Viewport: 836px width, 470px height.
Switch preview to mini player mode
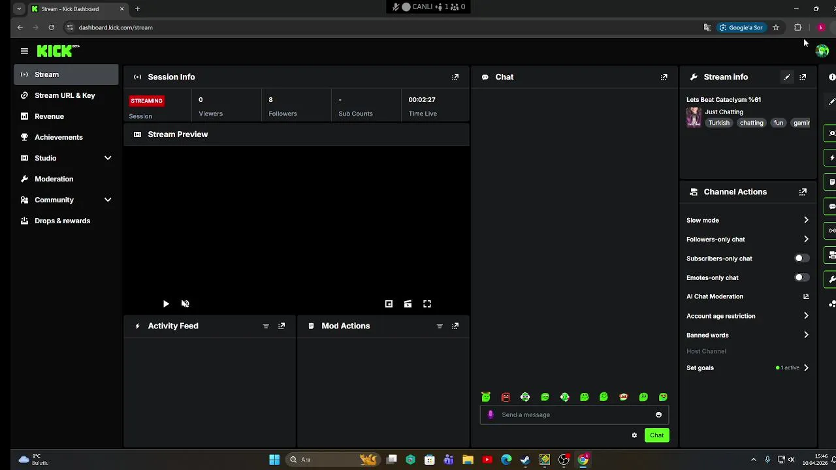coord(389,304)
